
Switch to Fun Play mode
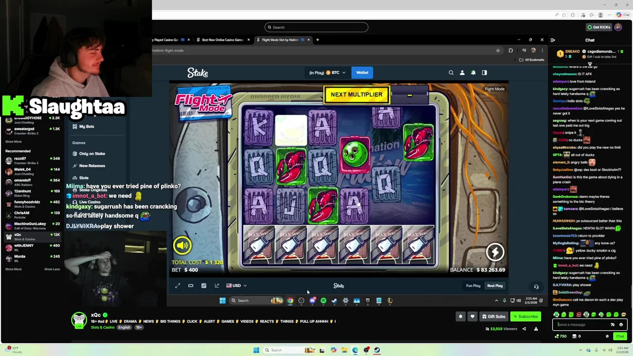473,286
